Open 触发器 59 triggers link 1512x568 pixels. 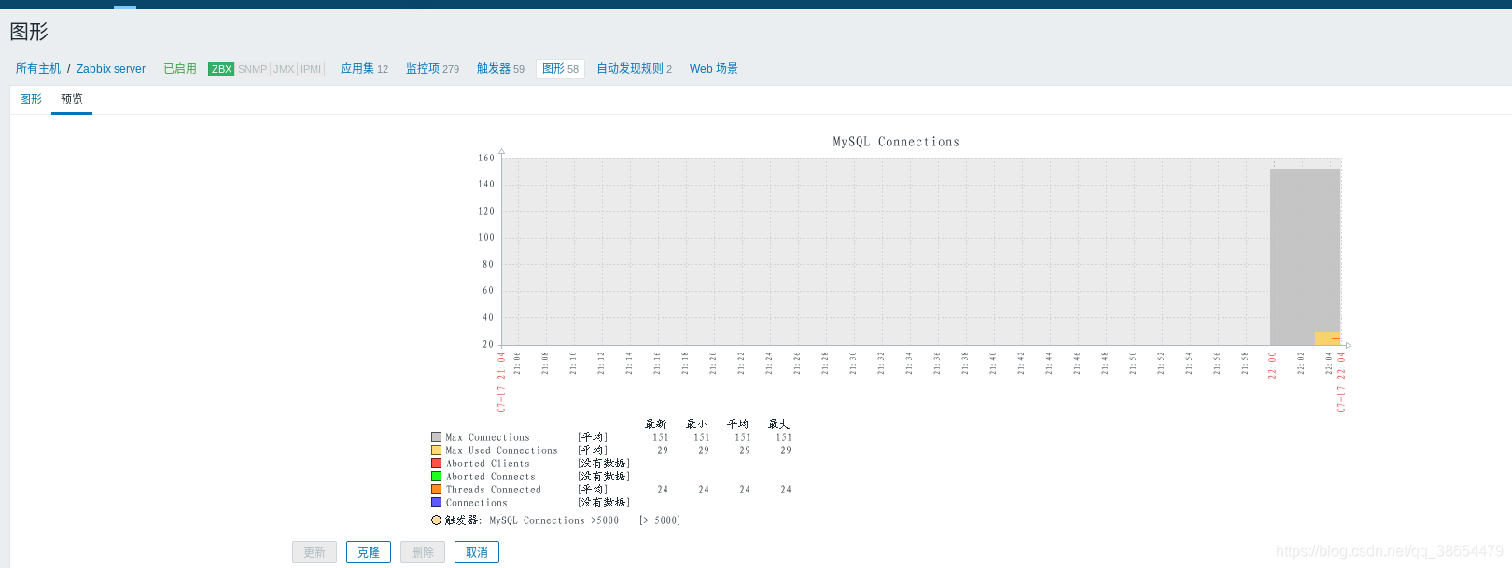pos(500,69)
